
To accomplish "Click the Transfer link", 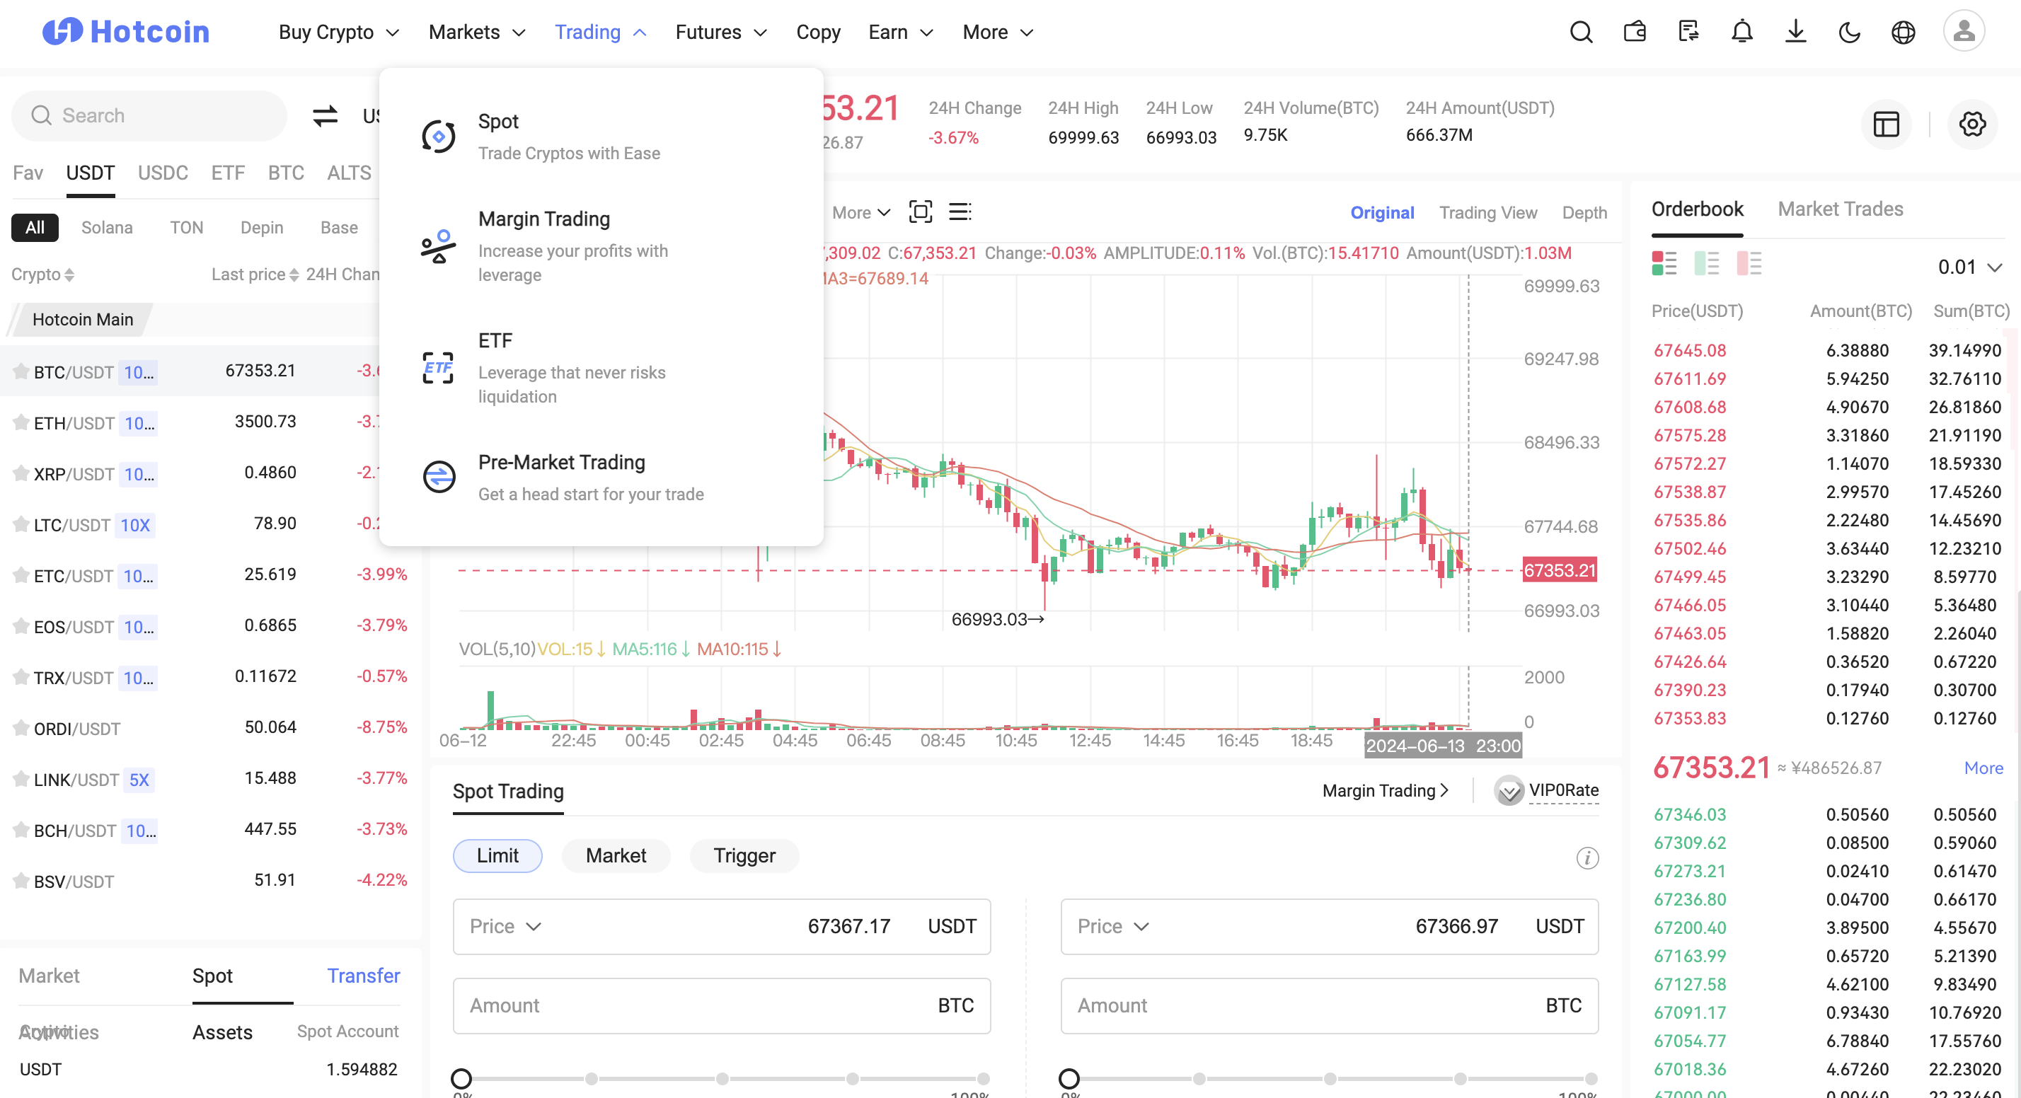I will 363,976.
